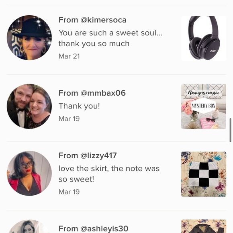Click the vertical scrollbar handle on right edge

pyautogui.click(x=231, y=130)
